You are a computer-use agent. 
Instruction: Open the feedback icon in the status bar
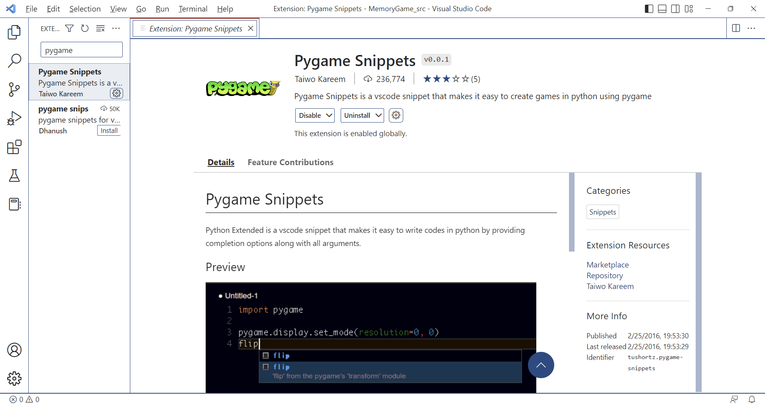[x=734, y=400]
